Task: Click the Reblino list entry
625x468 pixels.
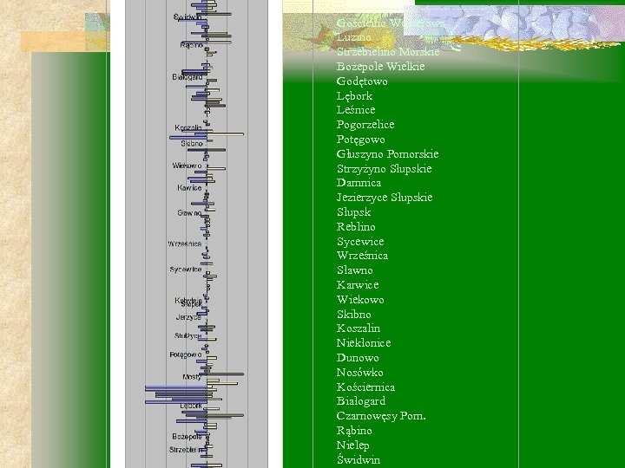Action: tap(356, 227)
